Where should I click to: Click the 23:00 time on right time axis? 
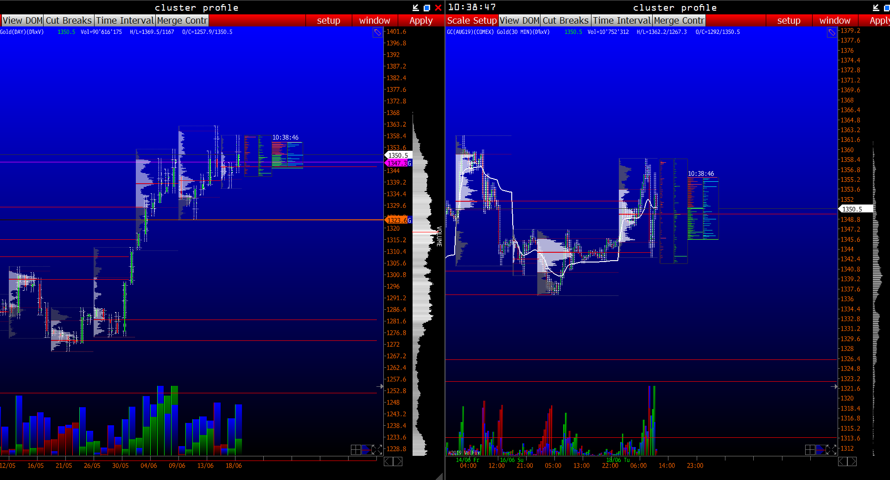click(695, 466)
